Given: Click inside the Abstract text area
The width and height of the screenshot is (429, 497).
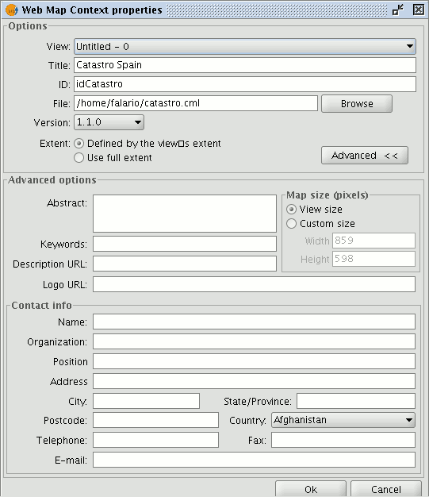Looking at the screenshot, I should 185,214.
